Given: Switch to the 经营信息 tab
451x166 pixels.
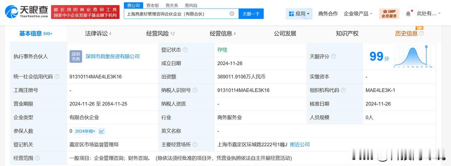Looking at the screenshot, I should point(223,33).
